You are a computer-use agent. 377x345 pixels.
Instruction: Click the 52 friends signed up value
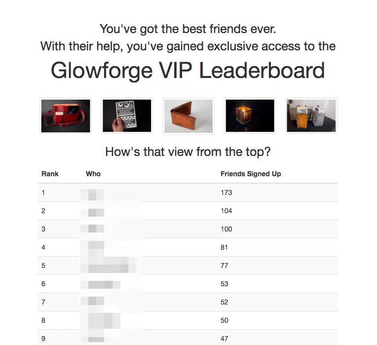coord(224,302)
